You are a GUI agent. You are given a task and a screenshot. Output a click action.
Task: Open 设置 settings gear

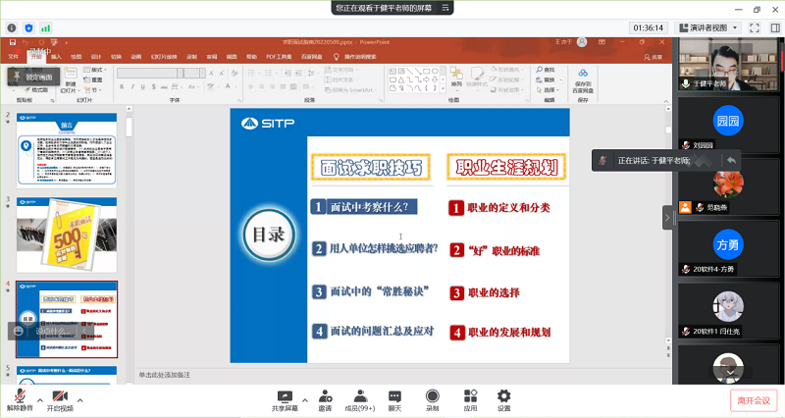point(503,398)
